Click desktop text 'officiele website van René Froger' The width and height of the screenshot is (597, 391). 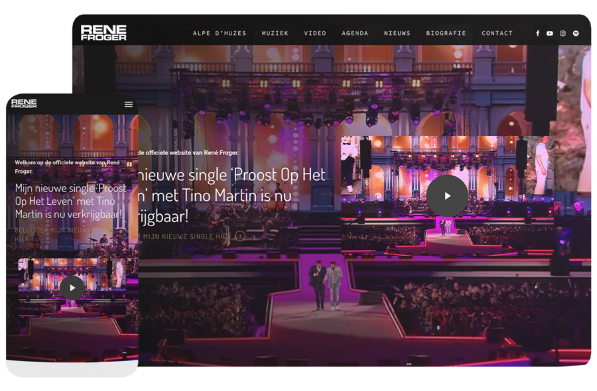point(192,152)
